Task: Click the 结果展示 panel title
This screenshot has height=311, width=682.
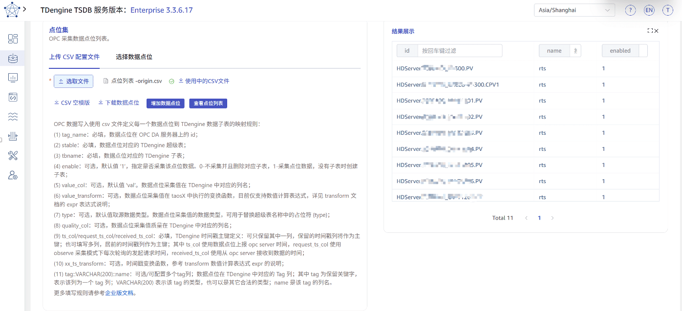Action: 403,31
